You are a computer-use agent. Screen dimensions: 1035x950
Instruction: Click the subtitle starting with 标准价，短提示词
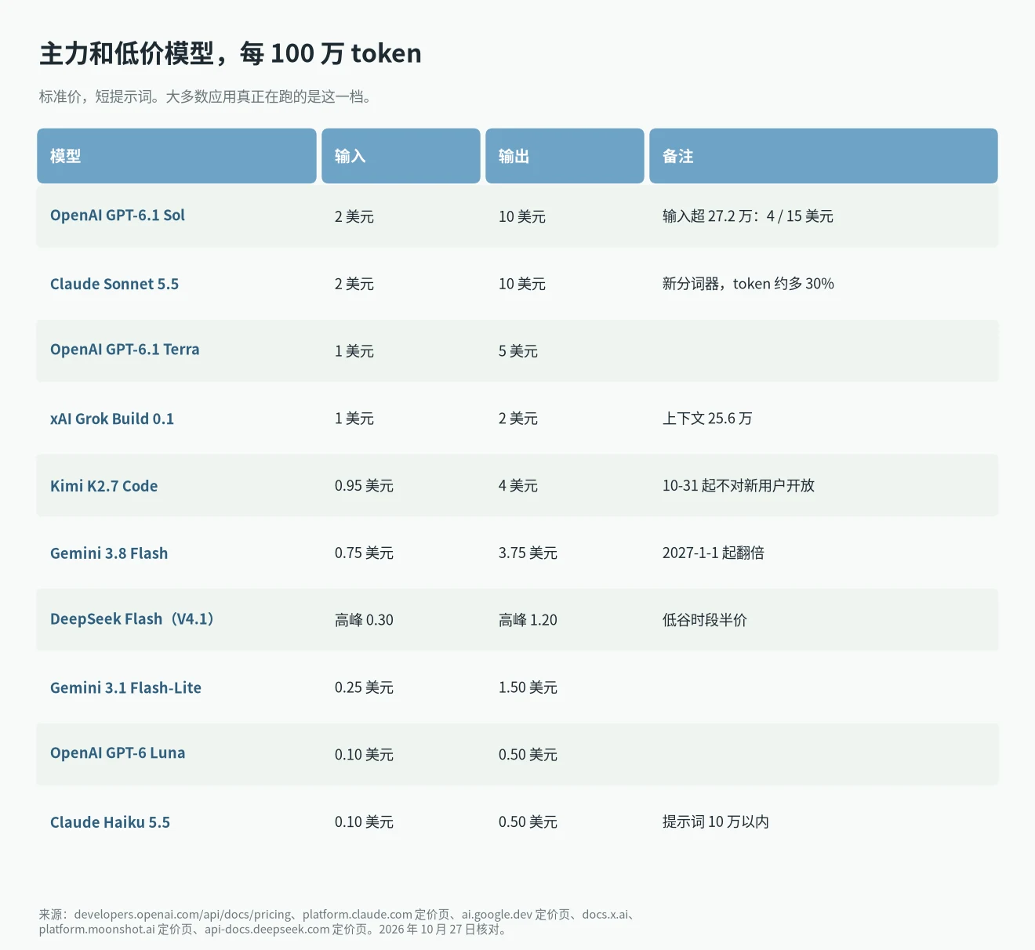pos(205,97)
